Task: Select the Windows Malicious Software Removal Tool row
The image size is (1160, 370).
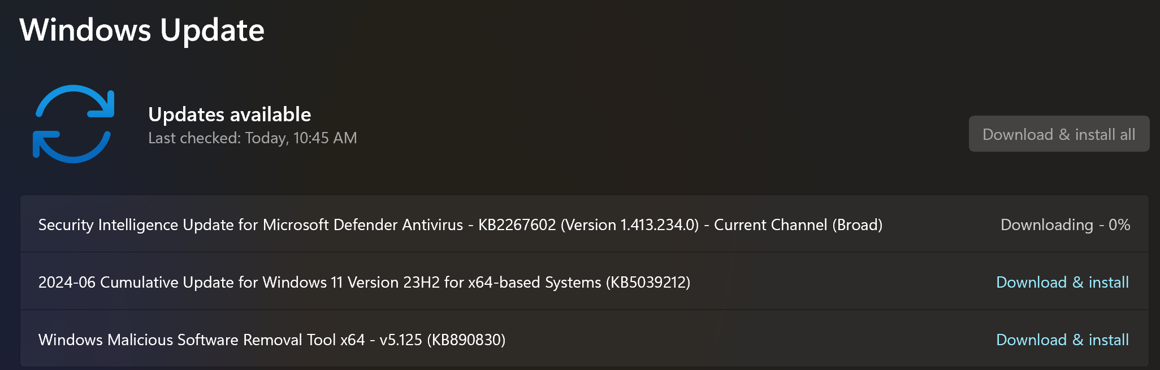Action: pos(585,340)
